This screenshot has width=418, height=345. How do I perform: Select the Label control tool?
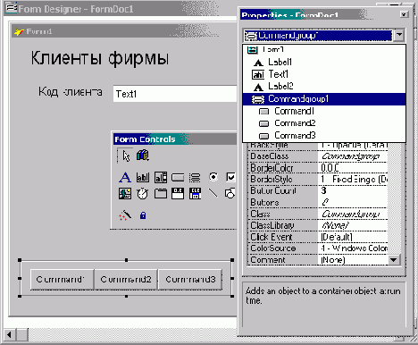tap(125, 178)
